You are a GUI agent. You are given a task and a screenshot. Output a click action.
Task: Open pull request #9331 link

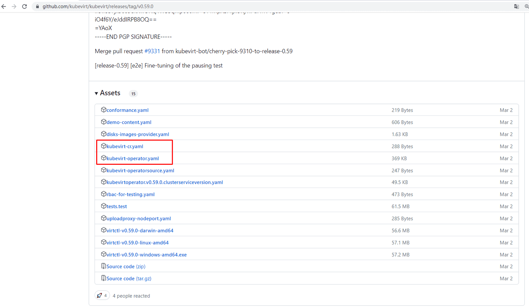152,51
